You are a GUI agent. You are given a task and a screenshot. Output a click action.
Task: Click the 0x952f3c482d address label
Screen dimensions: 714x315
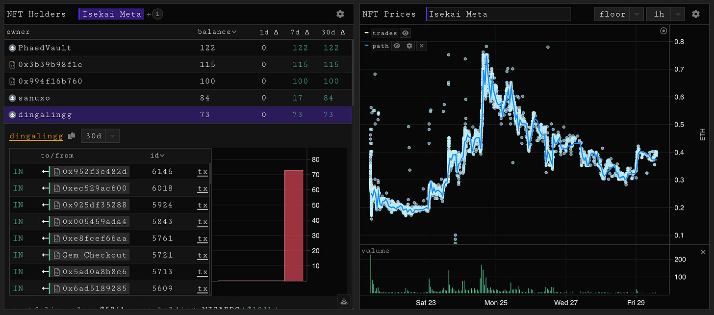tap(94, 172)
